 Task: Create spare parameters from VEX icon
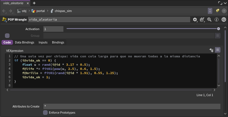211,50
